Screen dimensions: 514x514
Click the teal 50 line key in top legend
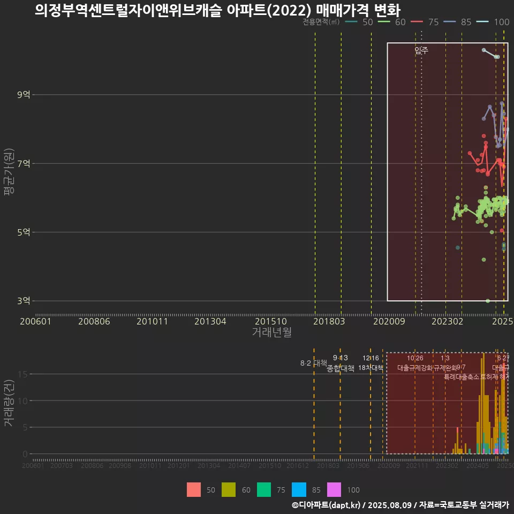pos(351,22)
